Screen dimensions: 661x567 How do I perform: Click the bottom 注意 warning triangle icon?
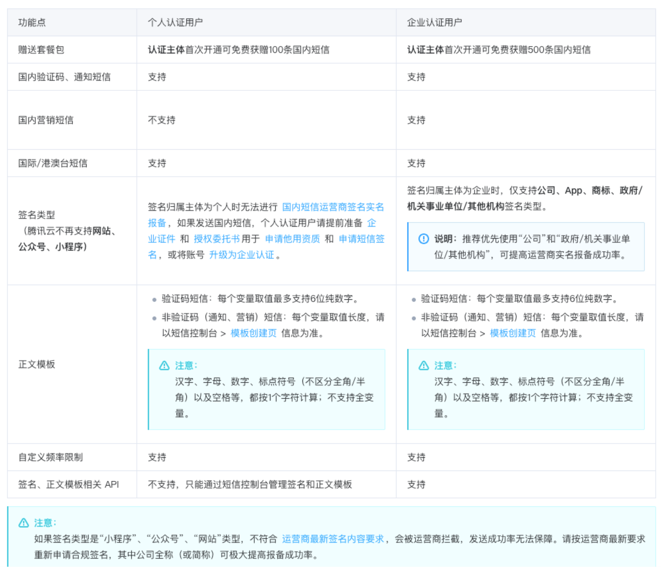click(24, 523)
